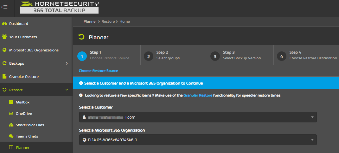Click the SharePoint Files sitemap icon
This screenshot has width=339, height=153.
11,125
